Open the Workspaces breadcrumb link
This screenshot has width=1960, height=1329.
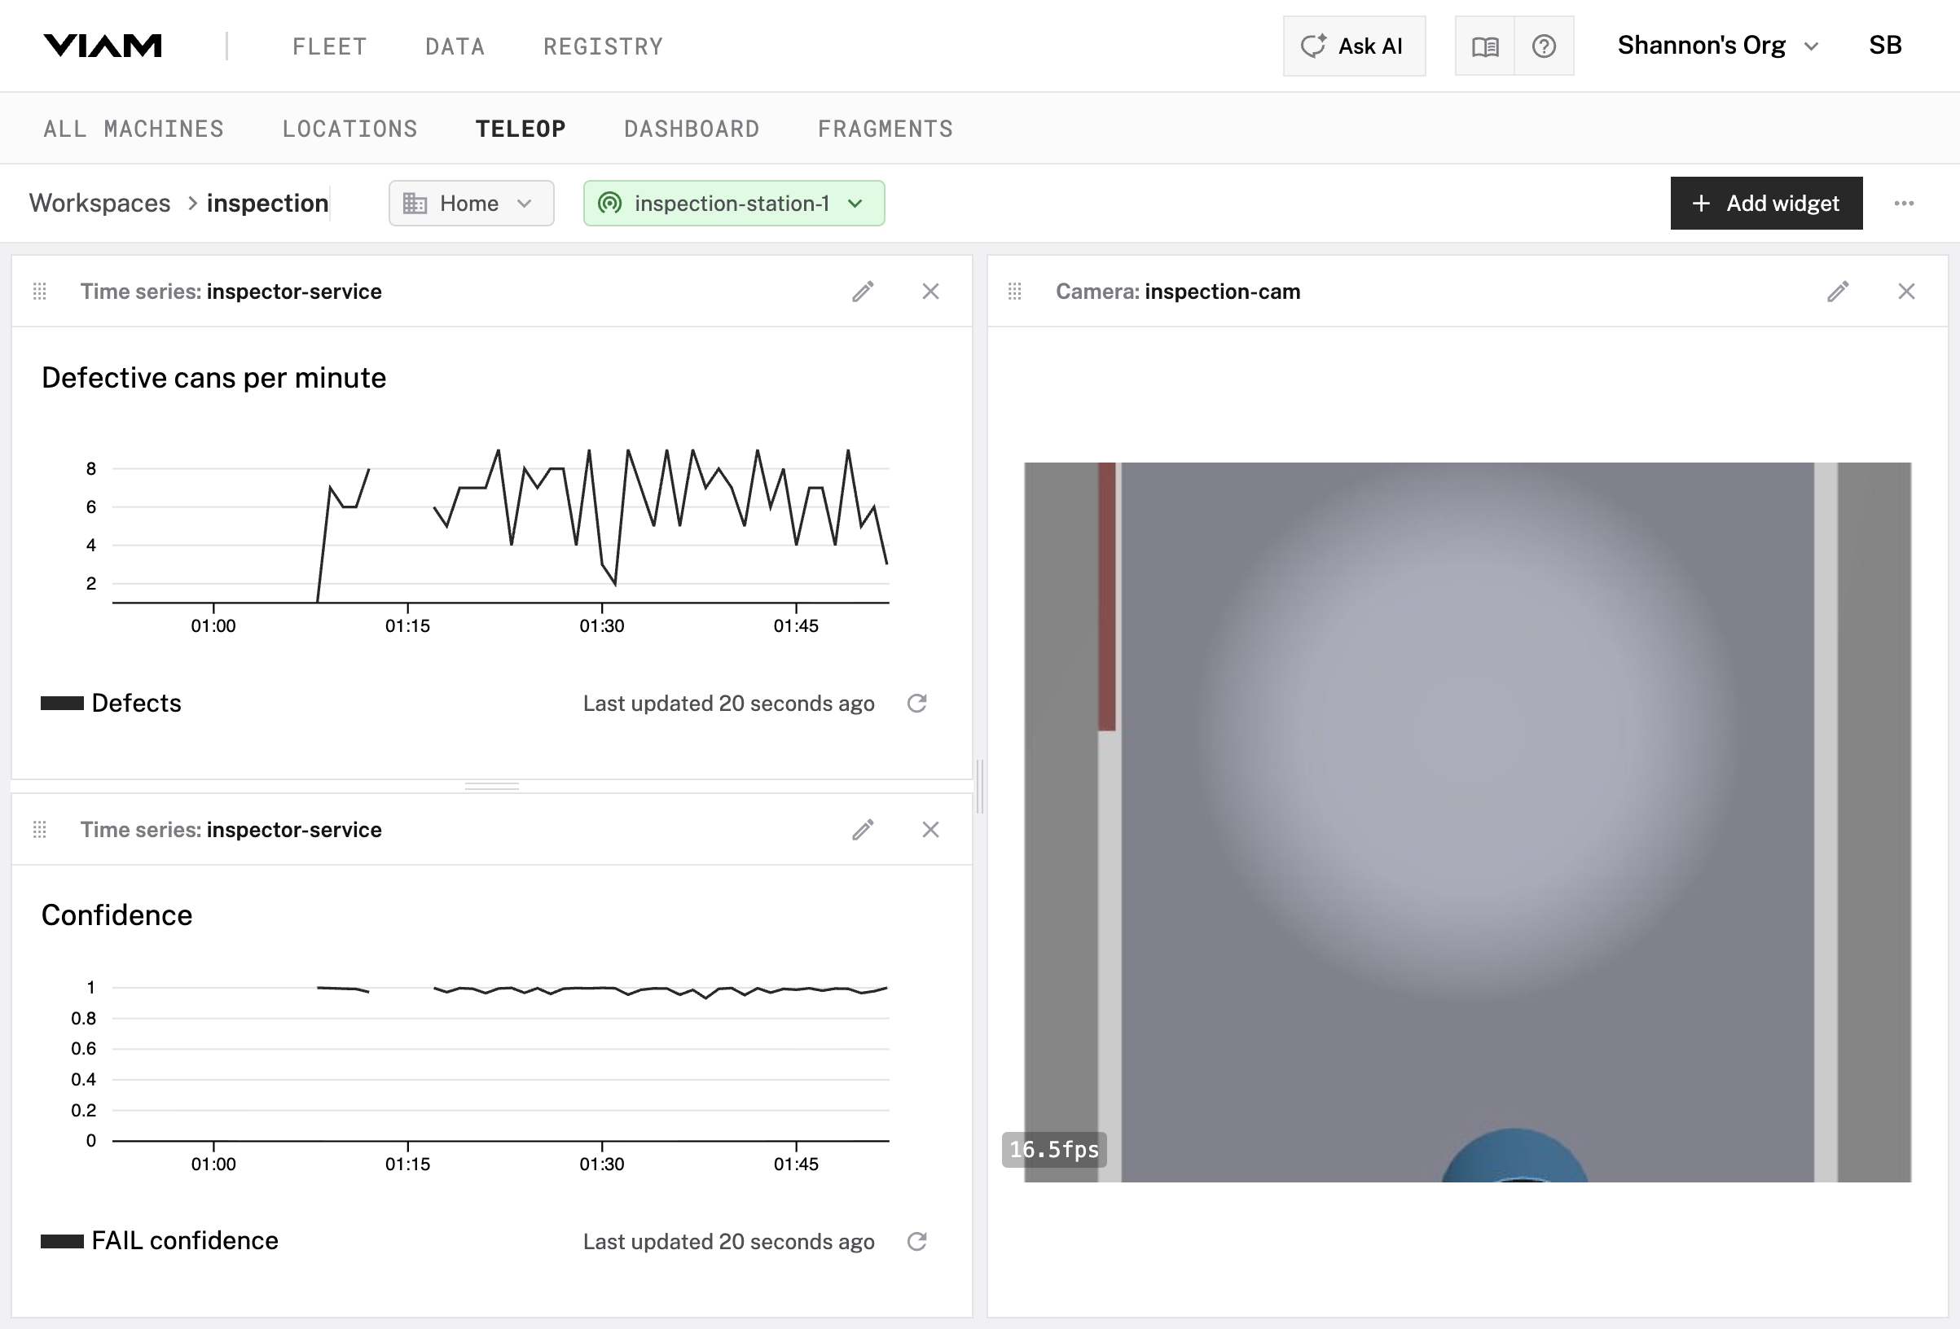[x=99, y=203]
